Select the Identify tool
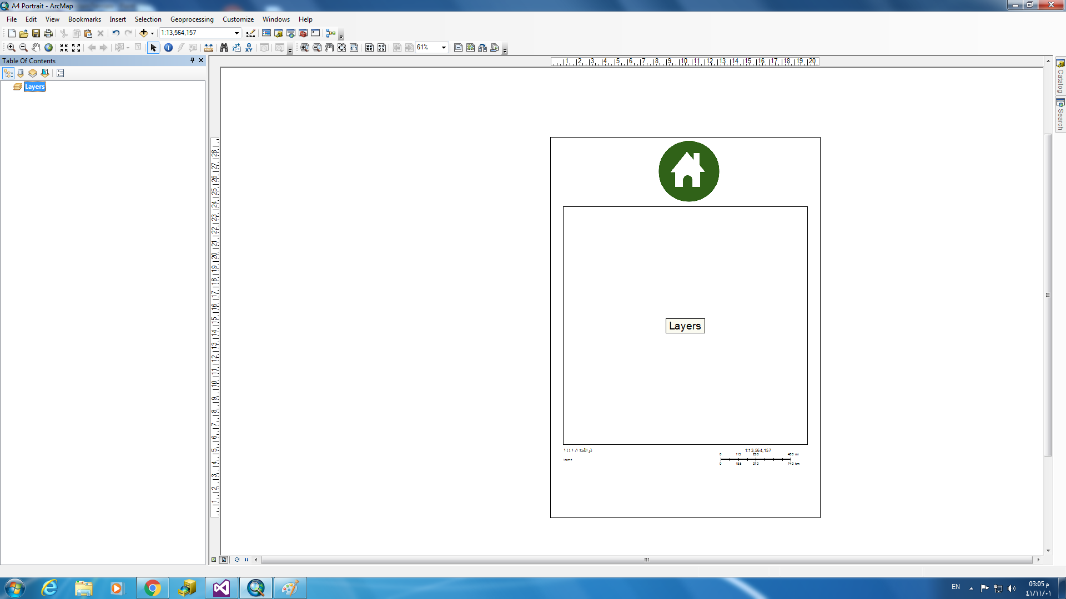The width and height of the screenshot is (1066, 599). pyautogui.click(x=168, y=48)
